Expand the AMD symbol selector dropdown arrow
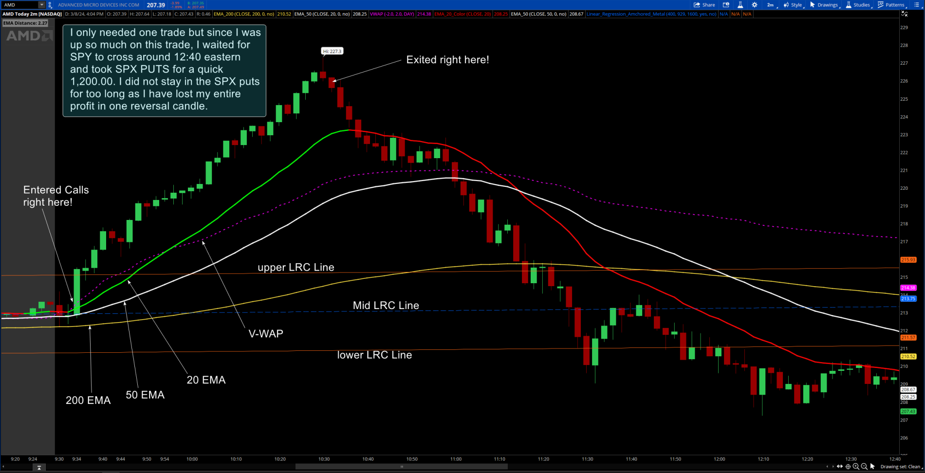 (41, 5)
